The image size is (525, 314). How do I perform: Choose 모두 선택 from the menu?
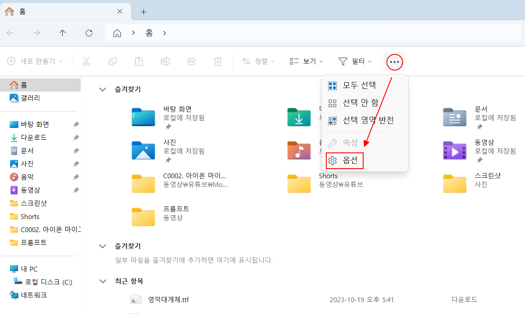[x=364, y=85]
